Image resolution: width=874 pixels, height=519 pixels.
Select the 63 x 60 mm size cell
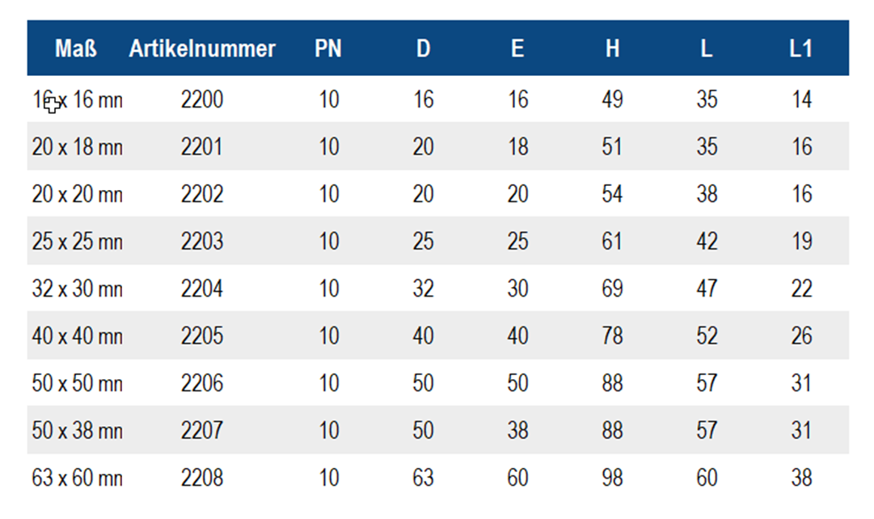coord(78,478)
